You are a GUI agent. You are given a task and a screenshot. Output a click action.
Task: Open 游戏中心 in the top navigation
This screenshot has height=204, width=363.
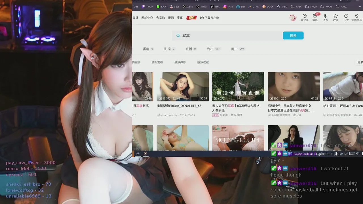point(147,18)
